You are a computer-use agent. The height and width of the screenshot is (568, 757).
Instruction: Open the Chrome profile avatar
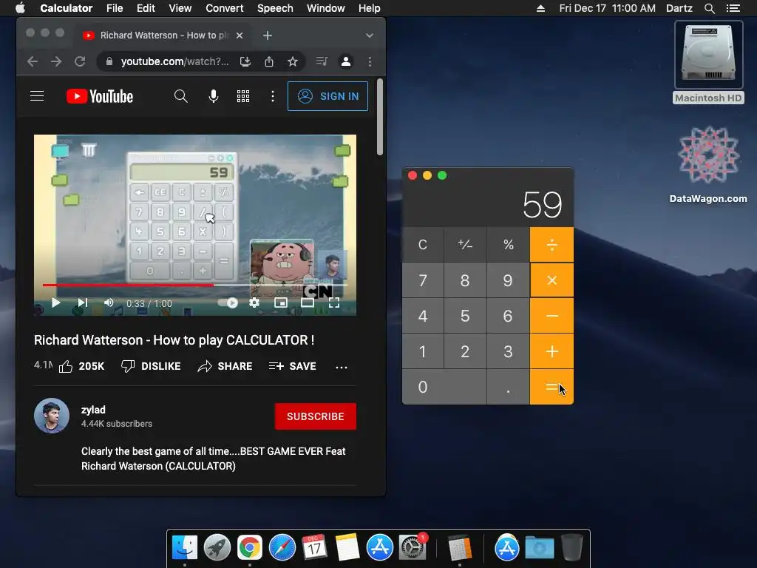(346, 61)
